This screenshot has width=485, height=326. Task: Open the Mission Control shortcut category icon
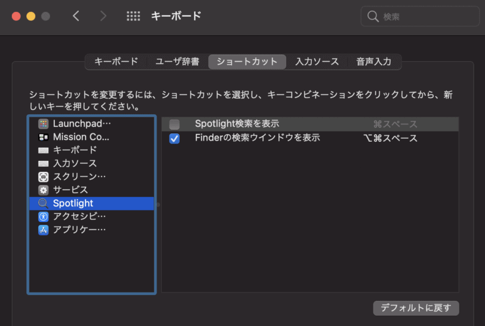tap(43, 137)
